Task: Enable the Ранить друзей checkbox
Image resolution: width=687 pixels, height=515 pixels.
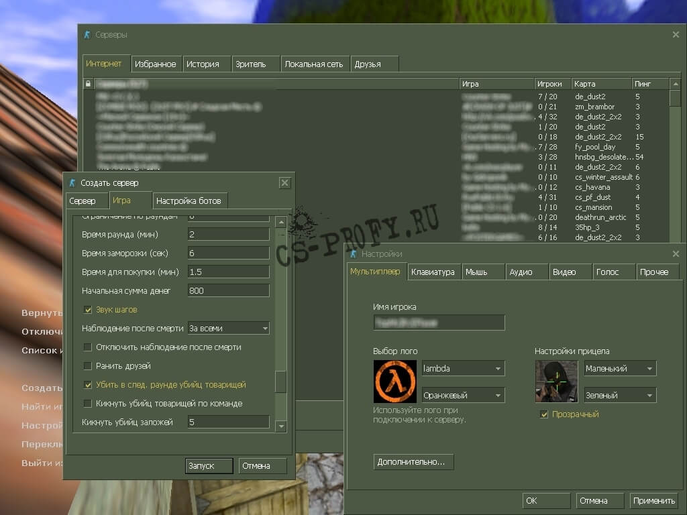Action: click(87, 366)
